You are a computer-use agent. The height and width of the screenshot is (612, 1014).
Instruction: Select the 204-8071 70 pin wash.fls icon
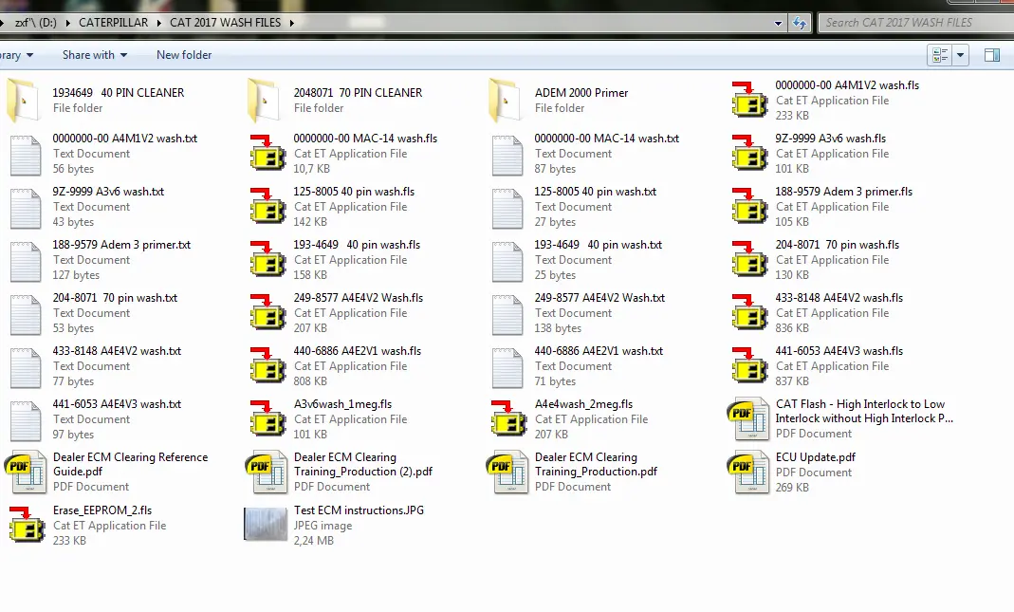tap(748, 259)
